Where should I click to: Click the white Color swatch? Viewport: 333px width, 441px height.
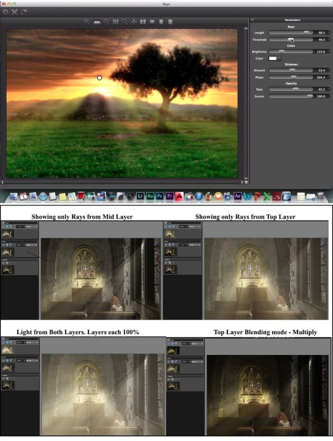(x=273, y=58)
